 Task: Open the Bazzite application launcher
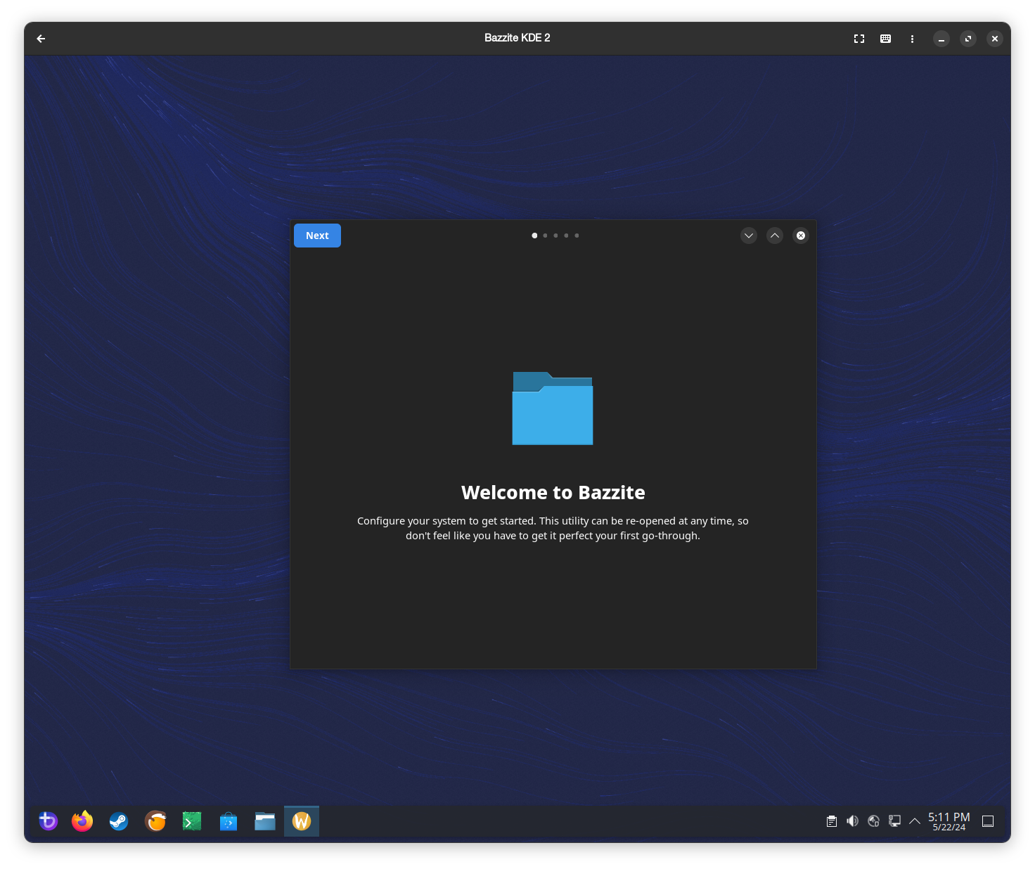pos(48,820)
